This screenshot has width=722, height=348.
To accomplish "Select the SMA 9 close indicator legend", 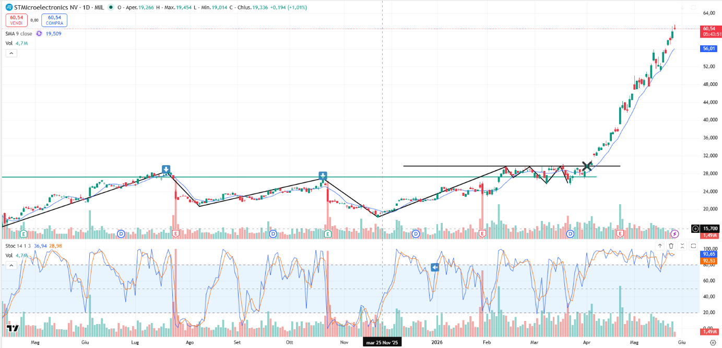I will pyautogui.click(x=19, y=33).
